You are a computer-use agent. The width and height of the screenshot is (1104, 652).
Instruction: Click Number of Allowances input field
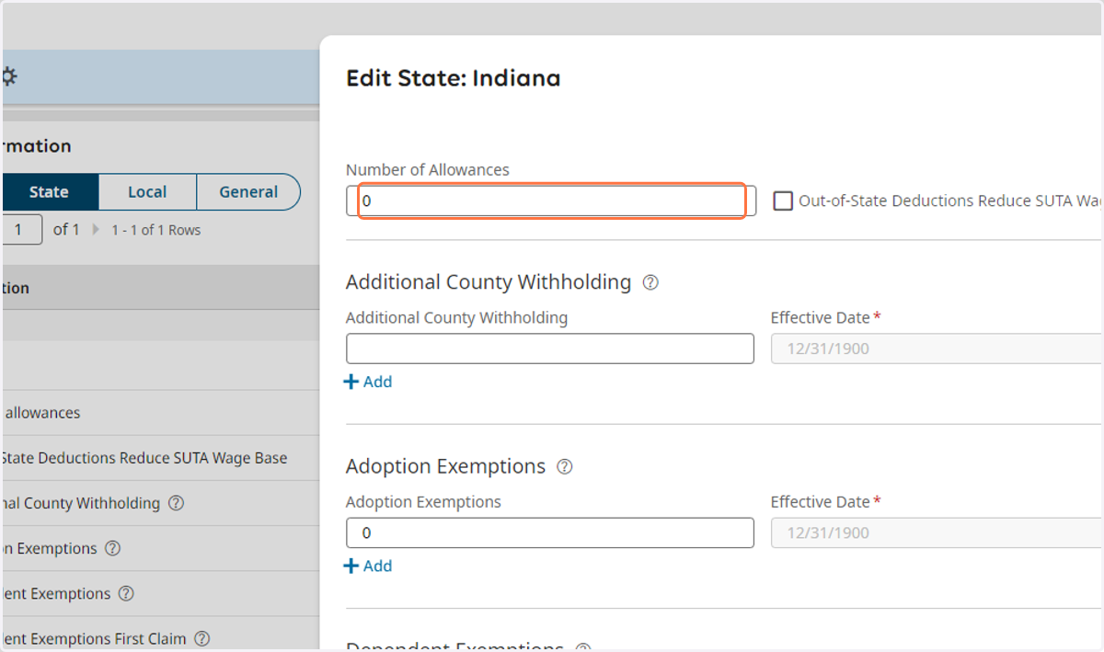click(x=551, y=200)
